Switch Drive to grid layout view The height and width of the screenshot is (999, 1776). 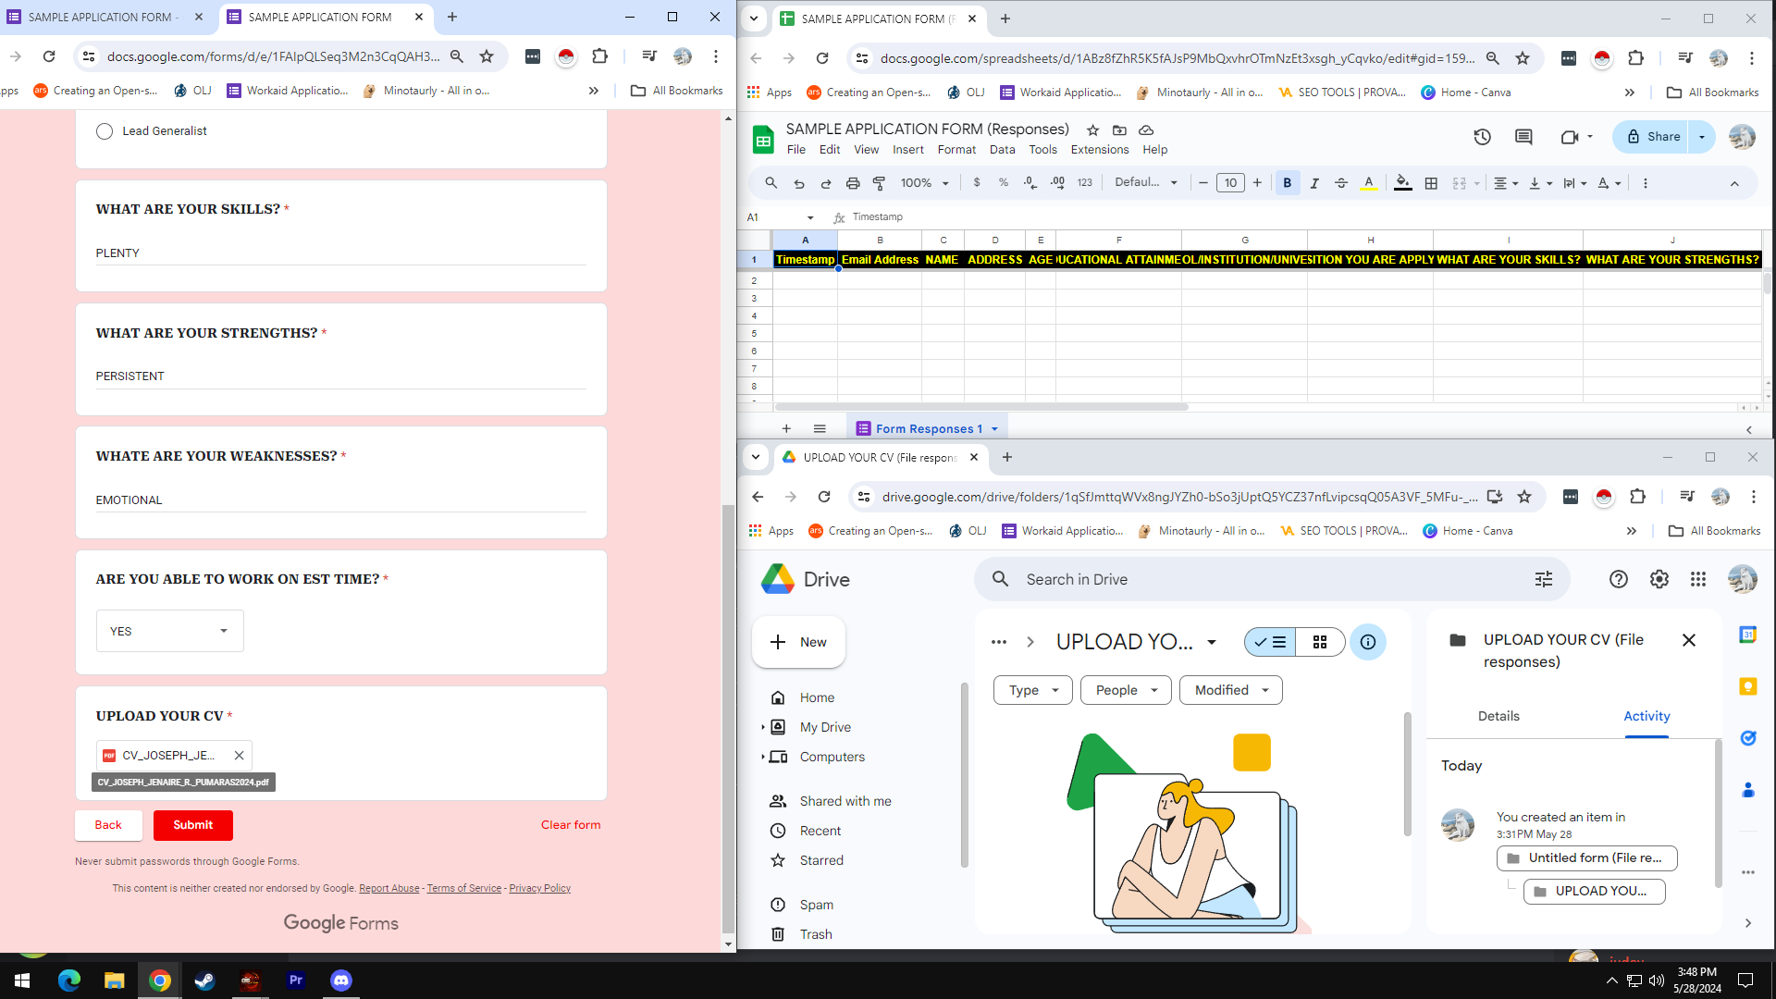click(1320, 642)
